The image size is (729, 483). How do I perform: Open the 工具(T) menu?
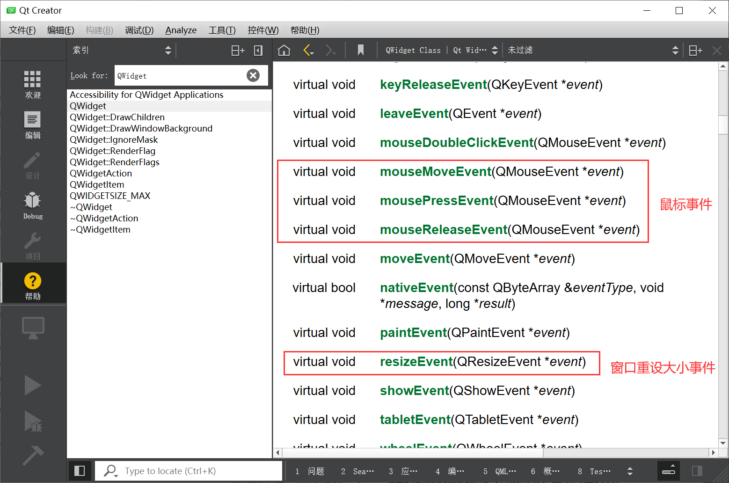pyautogui.click(x=222, y=30)
